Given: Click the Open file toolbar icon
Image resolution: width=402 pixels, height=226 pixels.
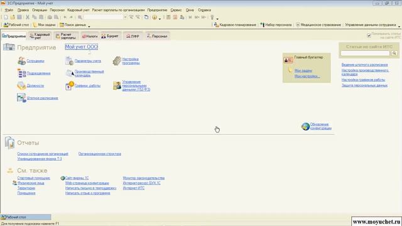Looking at the screenshot, I should pos(13,17).
